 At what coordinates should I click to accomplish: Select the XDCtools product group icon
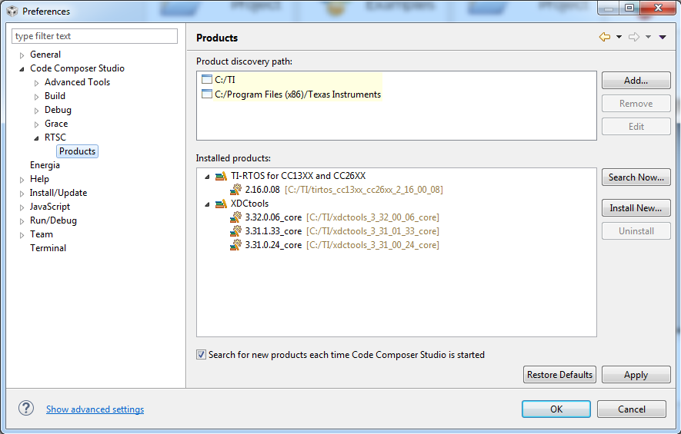[221, 204]
